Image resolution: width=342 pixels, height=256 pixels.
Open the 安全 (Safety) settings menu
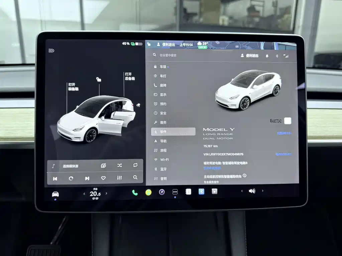coord(161,113)
